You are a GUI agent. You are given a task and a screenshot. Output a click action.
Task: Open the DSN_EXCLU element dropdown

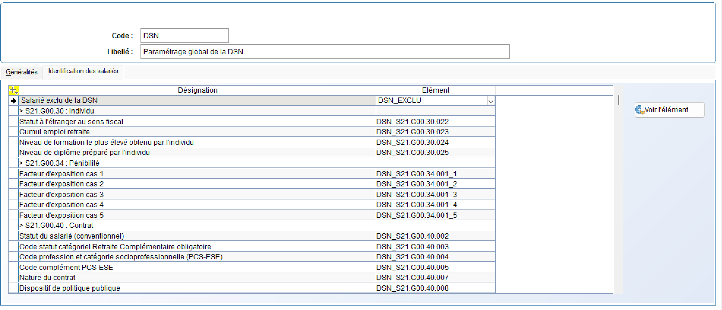[x=491, y=100]
